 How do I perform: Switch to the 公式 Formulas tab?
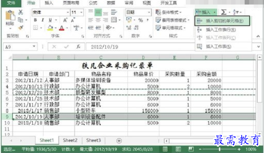(x=93, y=3)
